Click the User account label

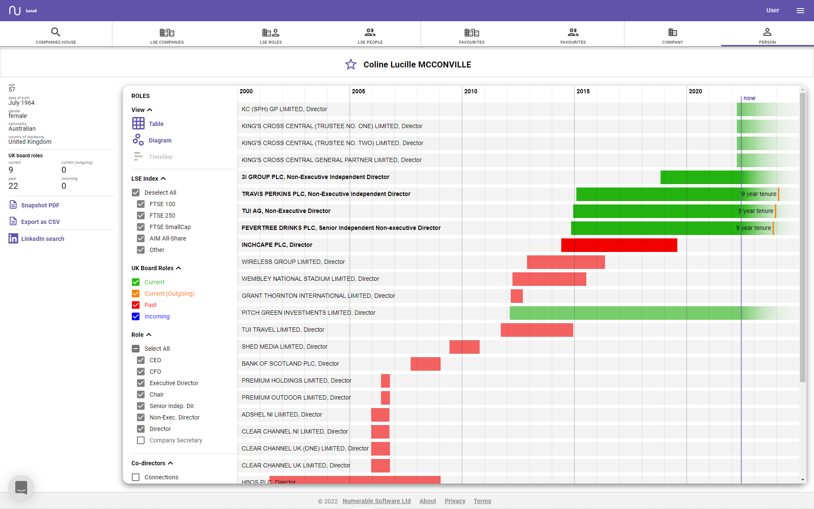772,10
